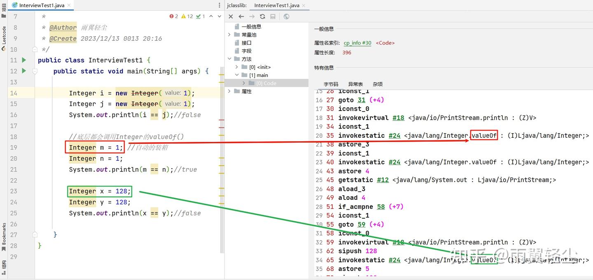
Task: Click the @Create doc tag
Action: pyautogui.click(x=63, y=39)
